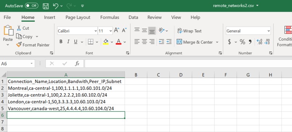Click Decrease Font Size icon
The image size is (292, 132).
124,30
